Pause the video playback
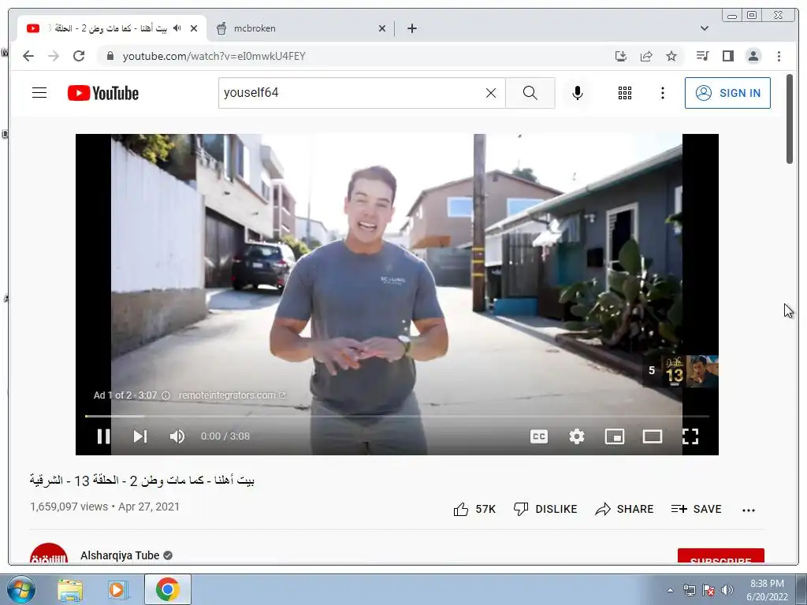The height and width of the screenshot is (605, 807). (x=103, y=436)
